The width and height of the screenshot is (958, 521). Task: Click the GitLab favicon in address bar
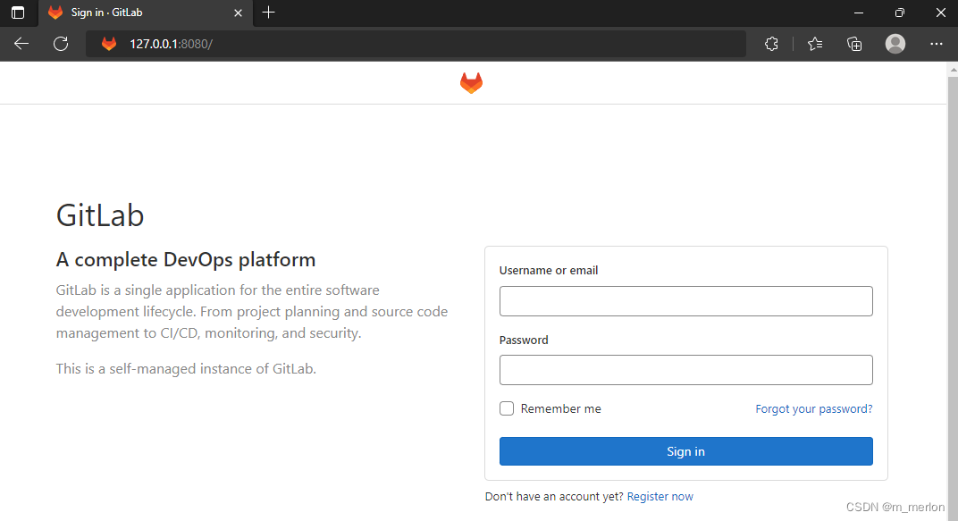[109, 44]
